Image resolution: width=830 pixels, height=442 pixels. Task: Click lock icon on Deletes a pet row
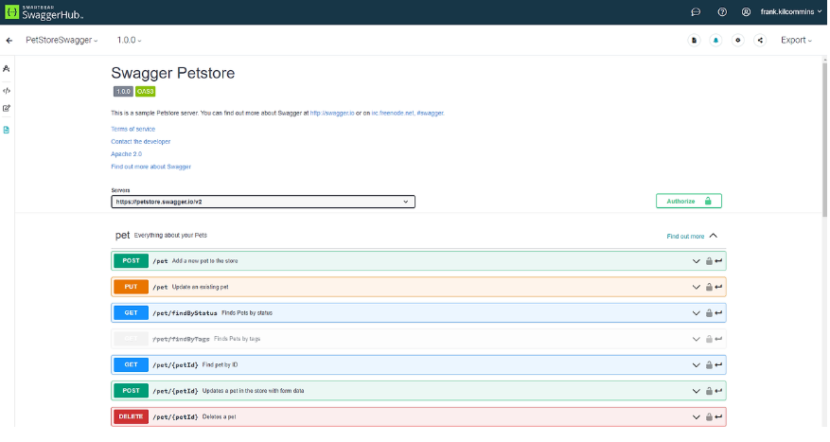[x=709, y=416]
